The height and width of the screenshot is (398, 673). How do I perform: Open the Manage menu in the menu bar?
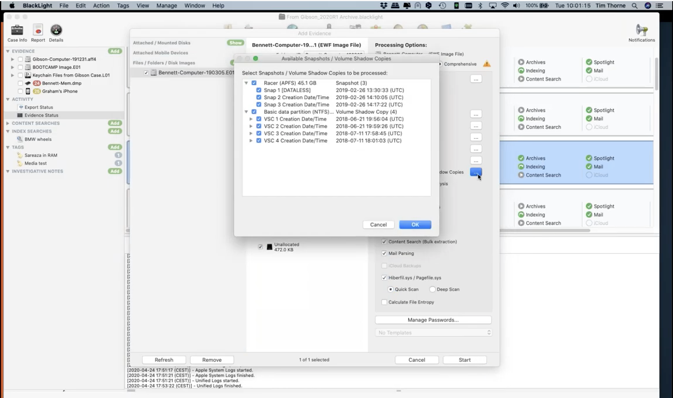tap(167, 5)
